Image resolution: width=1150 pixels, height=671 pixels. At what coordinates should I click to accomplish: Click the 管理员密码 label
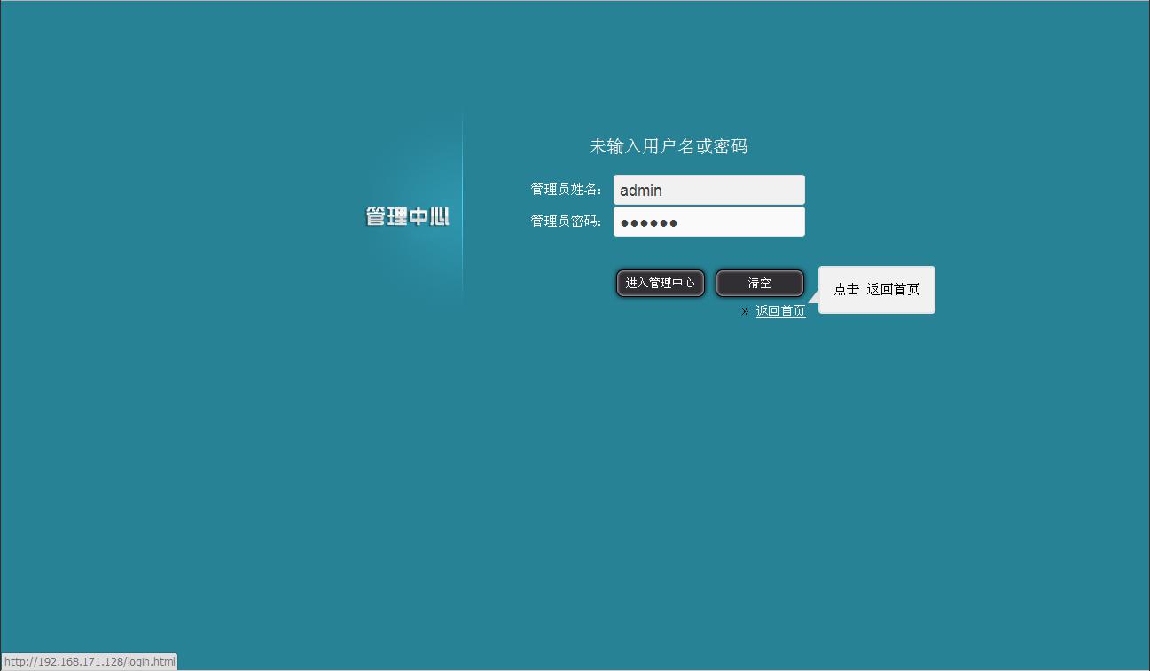pos(567,221)
